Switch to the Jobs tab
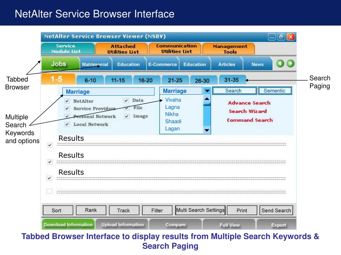341x255 pixels. [60, 64]
